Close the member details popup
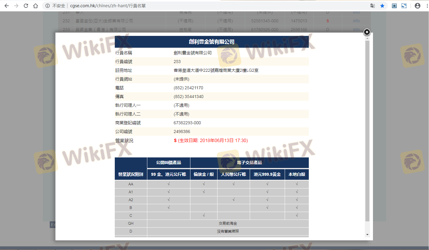 (367, 32)
